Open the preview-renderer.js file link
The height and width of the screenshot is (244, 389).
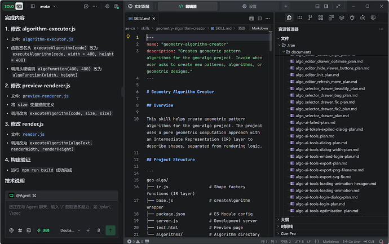(46, 96)
